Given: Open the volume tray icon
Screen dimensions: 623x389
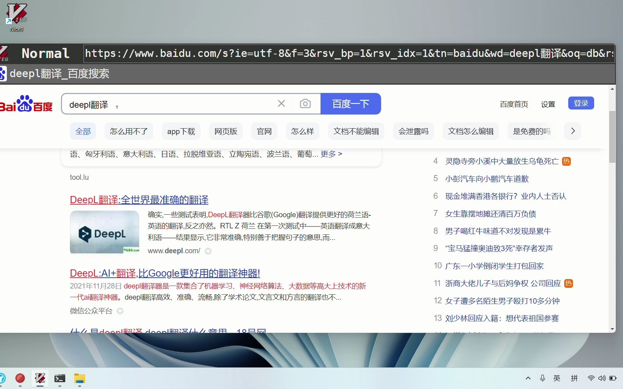Looking at the screenshot, I should (602, 378).
